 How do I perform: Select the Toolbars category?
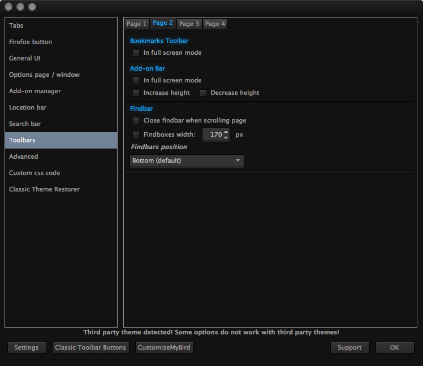[61, 140]
